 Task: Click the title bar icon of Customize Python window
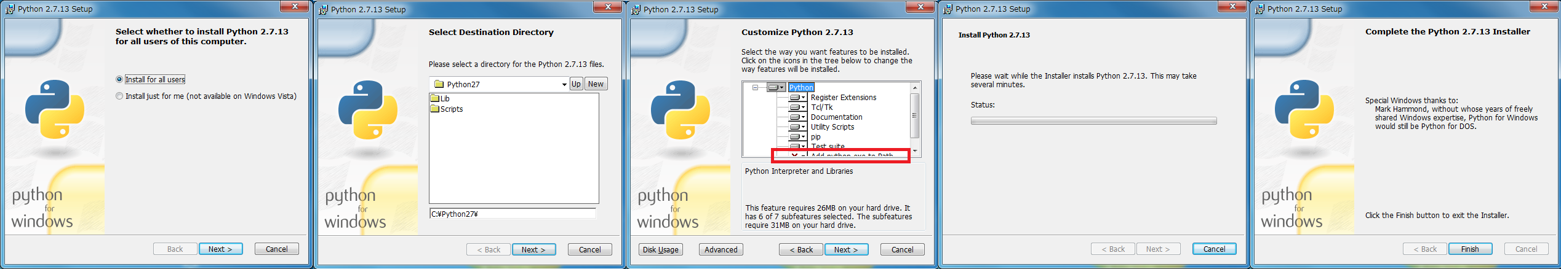click(636, 9)
